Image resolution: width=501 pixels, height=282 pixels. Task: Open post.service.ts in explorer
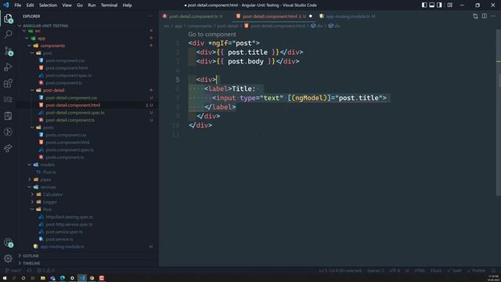59,239
